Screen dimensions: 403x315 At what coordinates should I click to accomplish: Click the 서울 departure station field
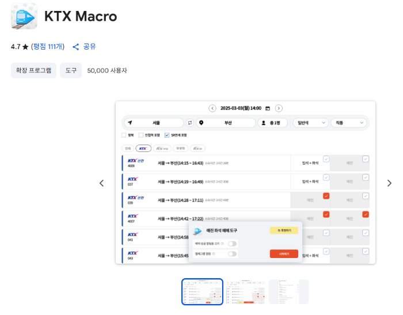[154, 123]
